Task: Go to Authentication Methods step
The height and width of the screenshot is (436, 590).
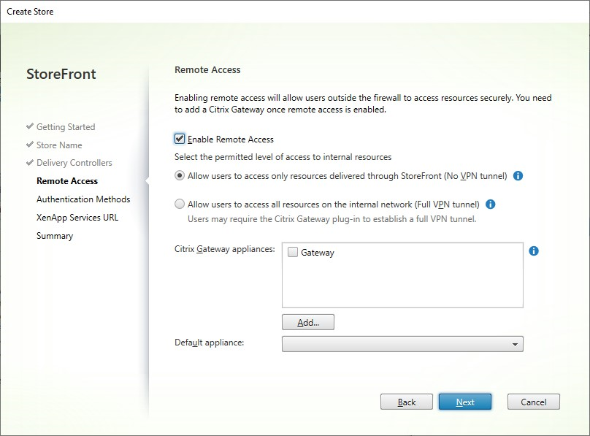Action: click(x=83, y=199)
